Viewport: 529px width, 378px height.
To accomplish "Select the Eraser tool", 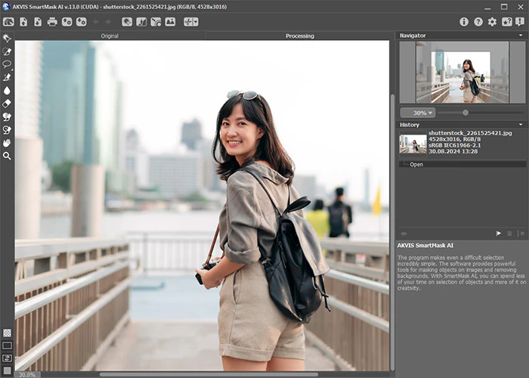I will (7, 104).
